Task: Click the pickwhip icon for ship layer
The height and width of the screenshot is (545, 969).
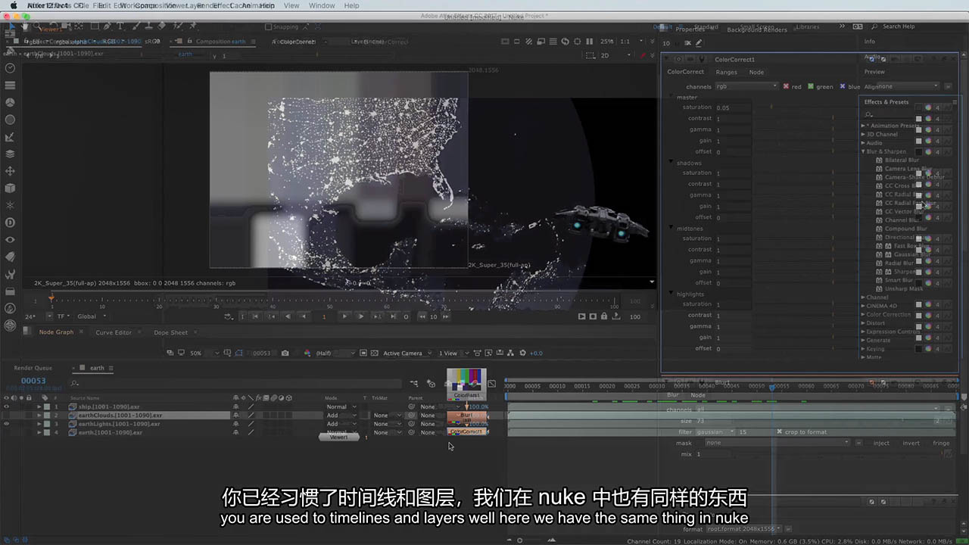Action: click(411, 406)
